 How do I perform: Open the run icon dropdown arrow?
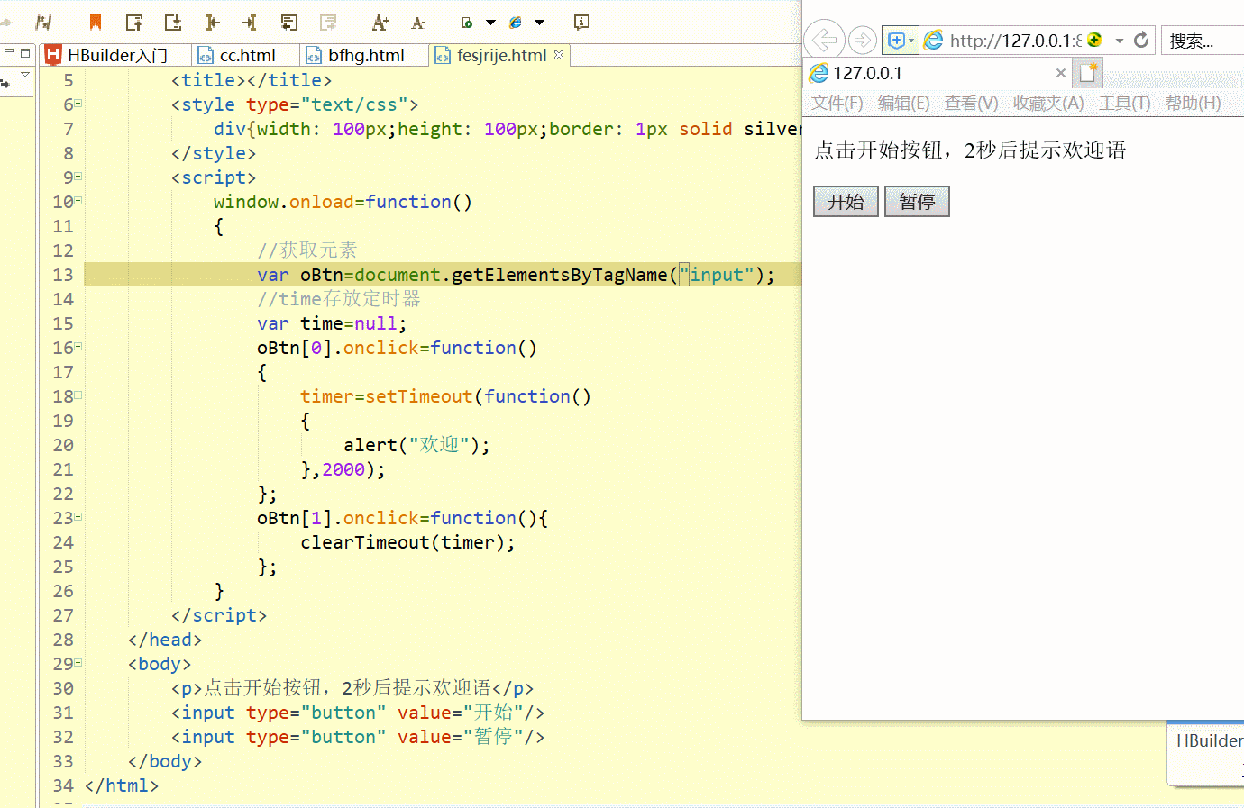click(491, 23)
